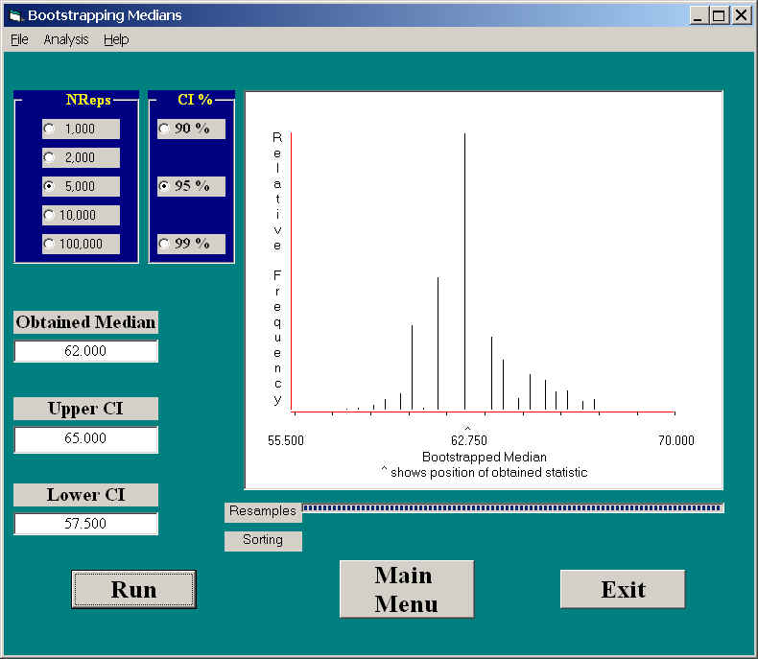Open the Analysis menu
The height and width of the screenshot is (659, 758).
pos(65,39)
